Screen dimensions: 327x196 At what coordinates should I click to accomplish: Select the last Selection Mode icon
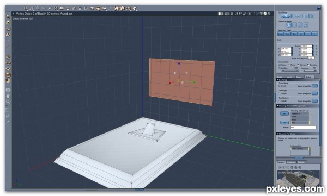click(306, 25)
